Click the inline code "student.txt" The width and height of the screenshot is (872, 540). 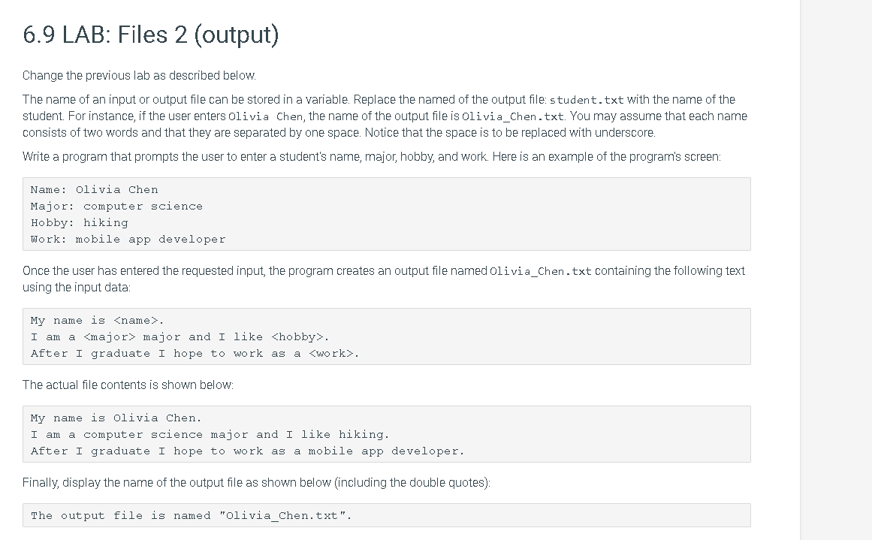click(x=586, y=100)
